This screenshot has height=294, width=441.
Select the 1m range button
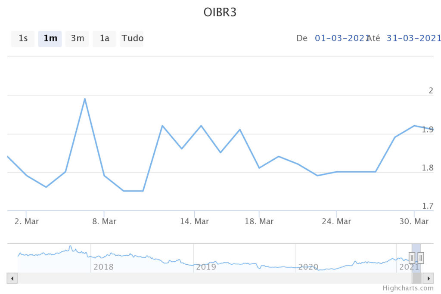pos(50,38)
